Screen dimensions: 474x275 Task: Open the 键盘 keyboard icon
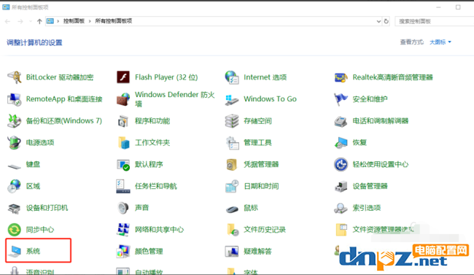coord(14,166)
